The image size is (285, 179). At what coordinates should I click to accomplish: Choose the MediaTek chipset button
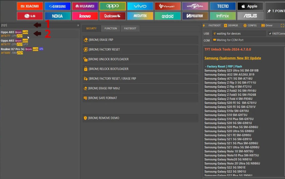(140, 16)
